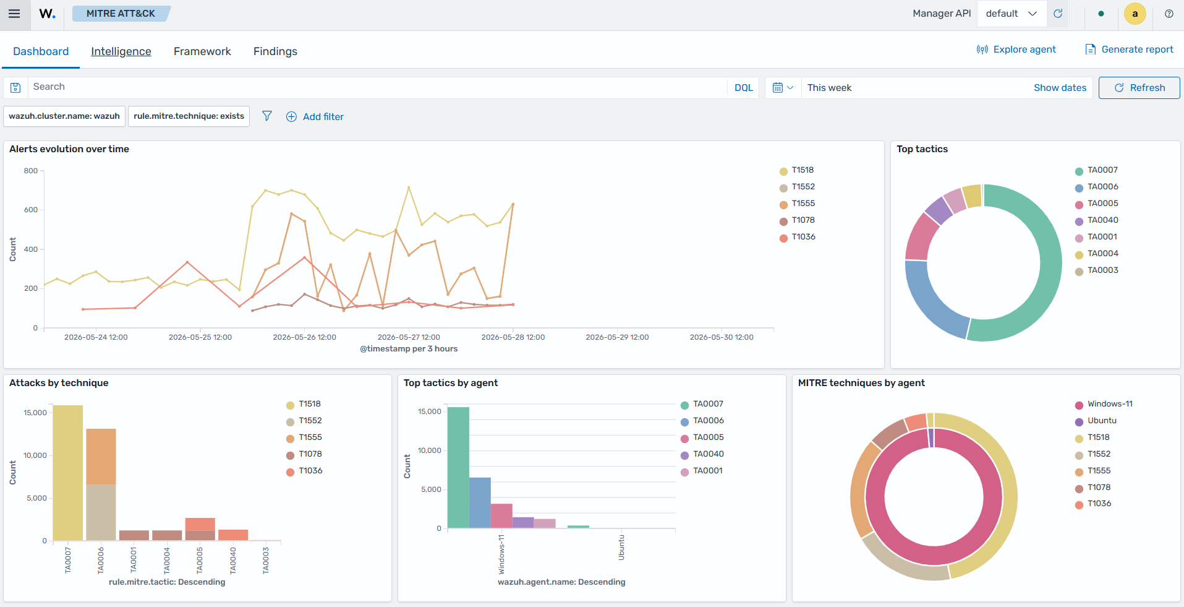Open the user avatar menu
The height and width of the screenshot is (607, 1184).
tap(1135, 14)
